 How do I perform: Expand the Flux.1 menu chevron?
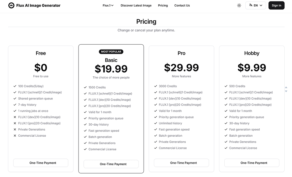point(112,6)
